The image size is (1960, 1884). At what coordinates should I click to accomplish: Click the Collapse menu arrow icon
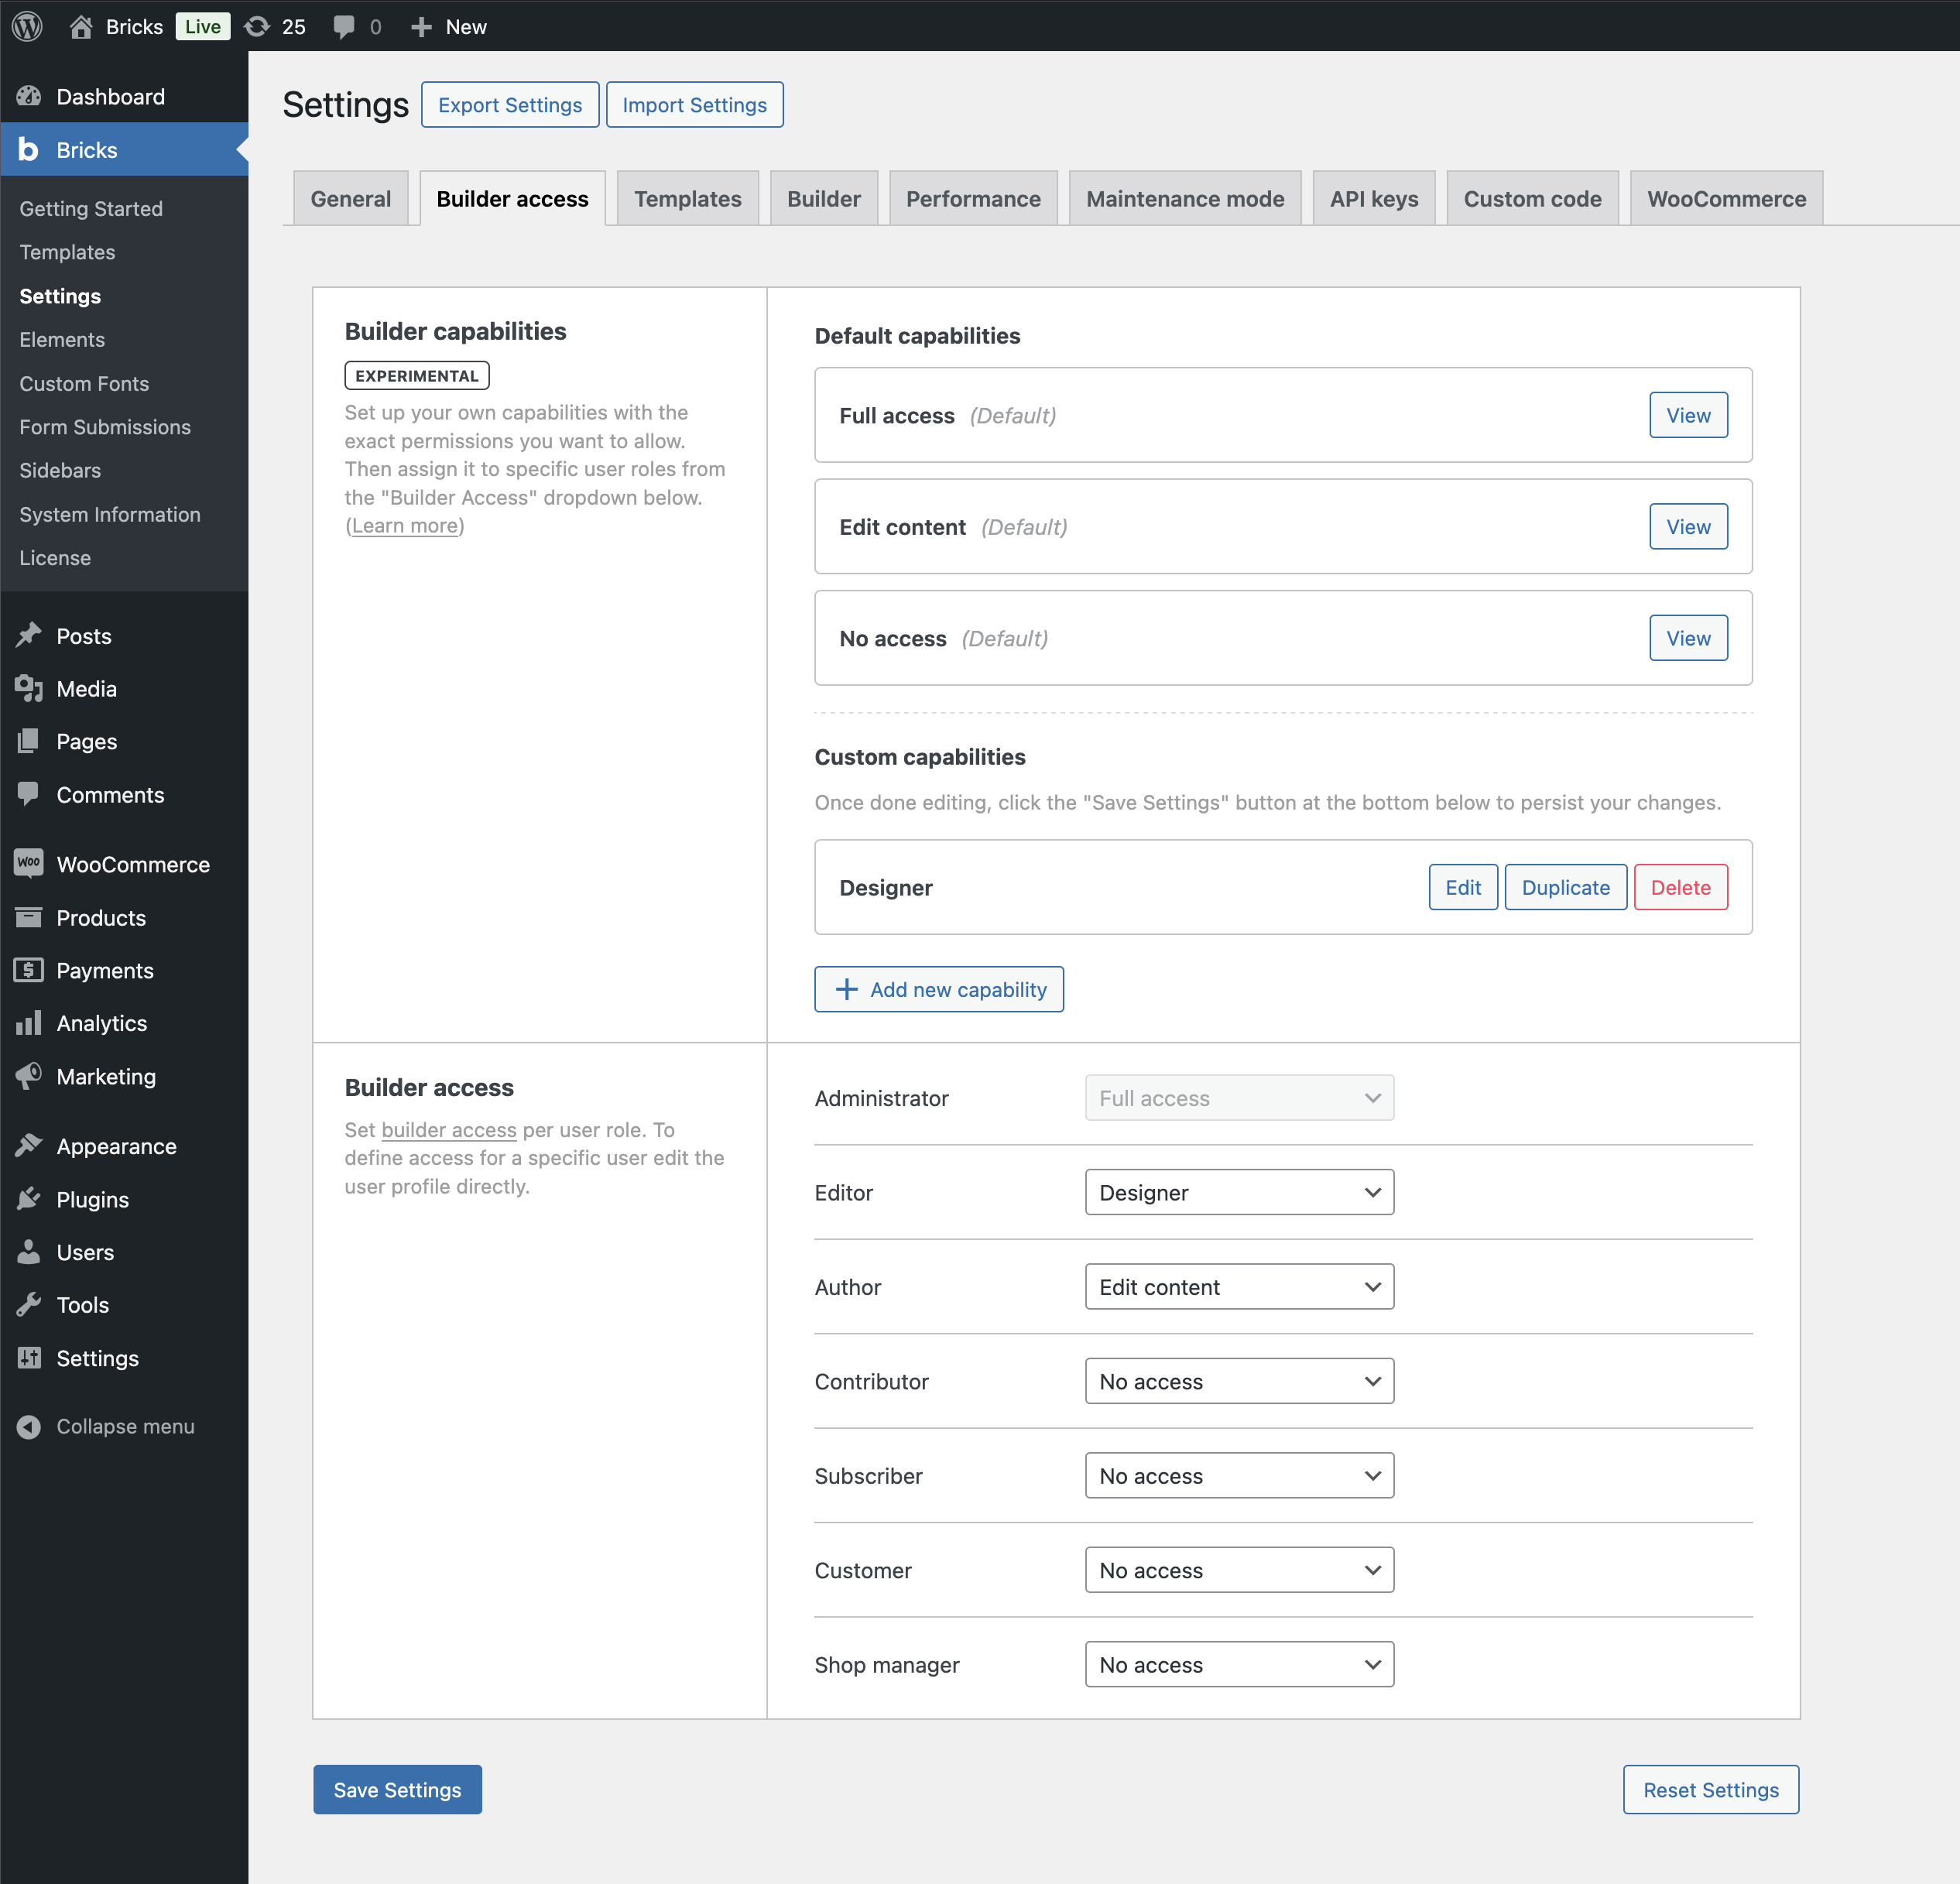pos(28,1427)
